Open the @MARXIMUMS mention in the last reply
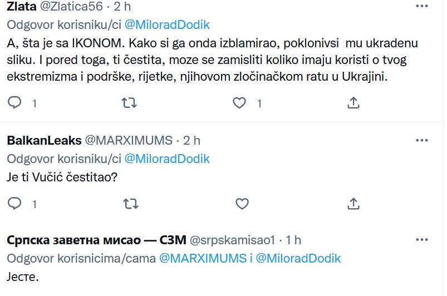 point(203,258)
